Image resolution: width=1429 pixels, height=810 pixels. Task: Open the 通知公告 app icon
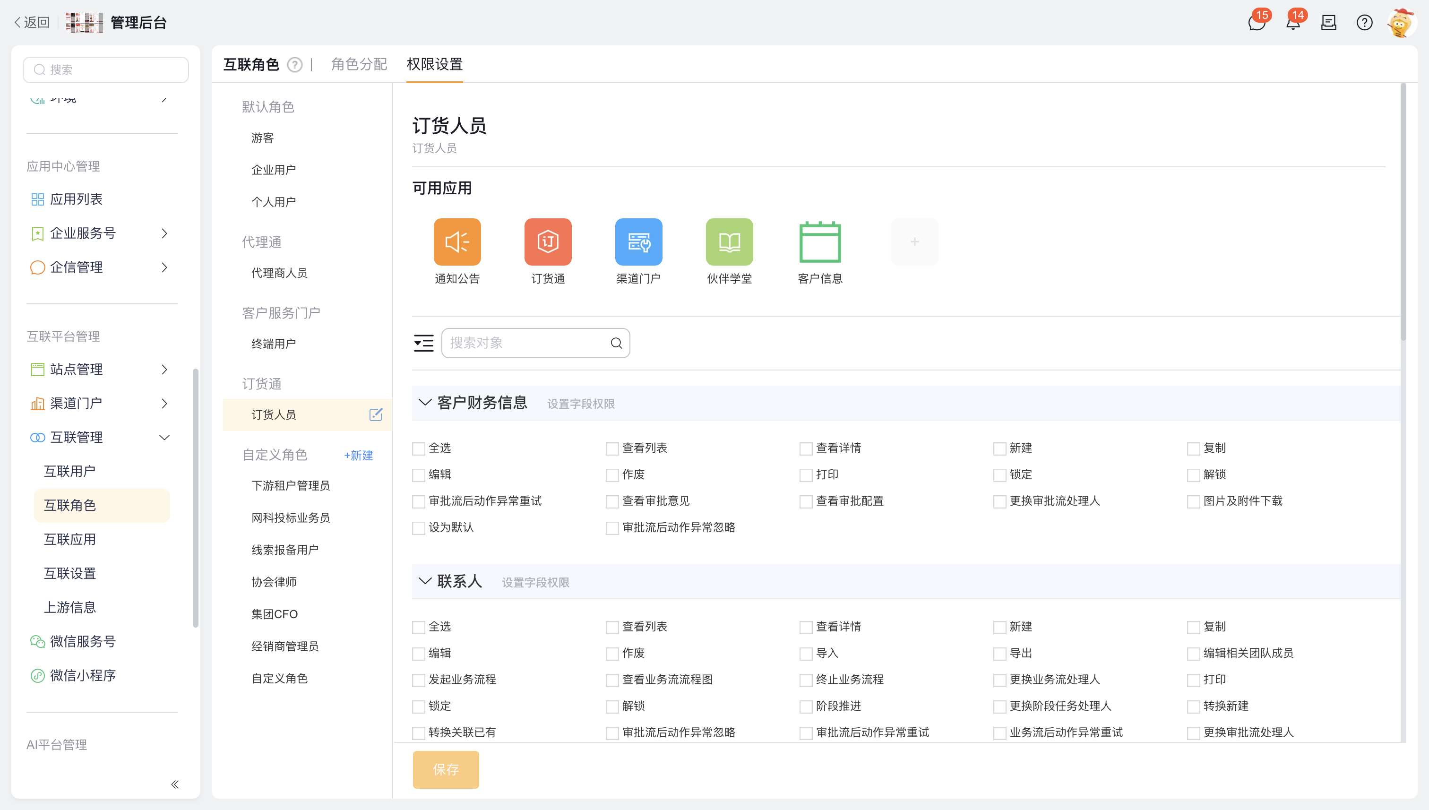click(456, 242)
